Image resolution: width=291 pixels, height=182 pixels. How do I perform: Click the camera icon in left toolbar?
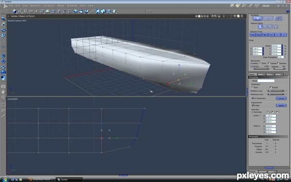click(x=3, y=86)
